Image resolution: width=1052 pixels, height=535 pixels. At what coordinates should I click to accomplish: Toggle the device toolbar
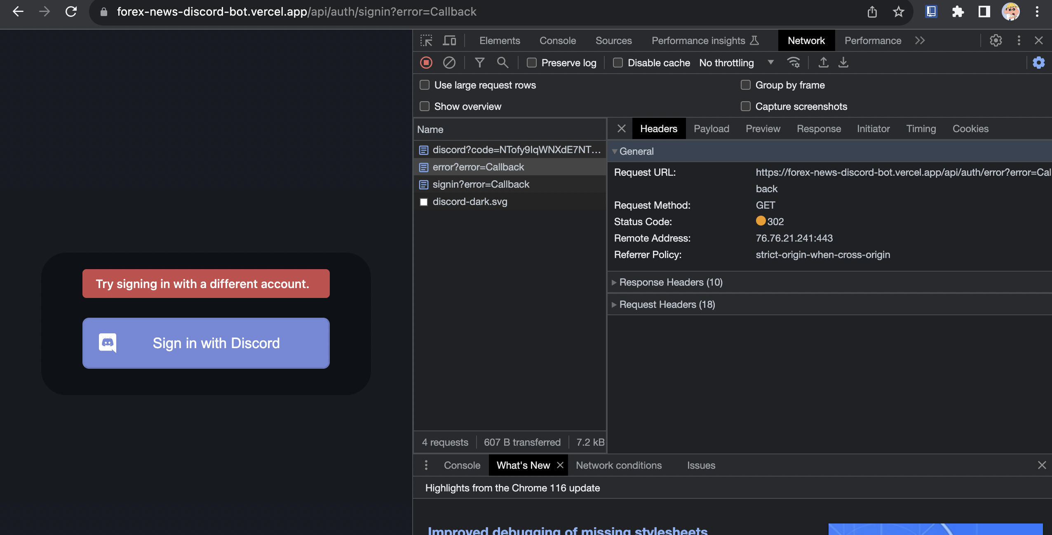tap(450, 40)
